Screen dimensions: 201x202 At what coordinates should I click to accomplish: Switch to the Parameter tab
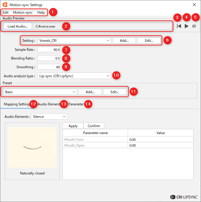click(x=76, y=104)
